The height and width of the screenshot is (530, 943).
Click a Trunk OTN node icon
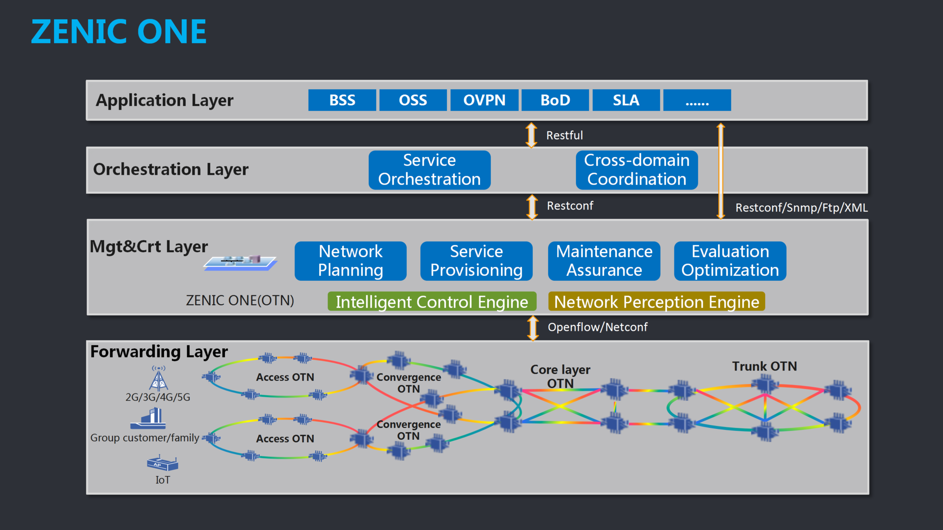765,383
